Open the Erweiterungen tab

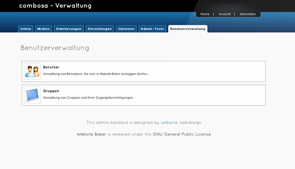69,29
